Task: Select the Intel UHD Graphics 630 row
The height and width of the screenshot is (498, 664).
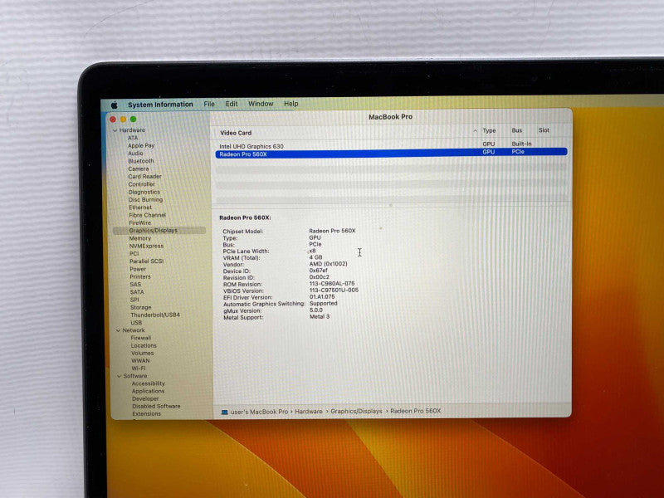Action: tap(391, 146)
